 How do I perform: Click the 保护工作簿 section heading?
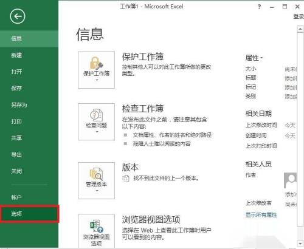[x=143, y=56]
